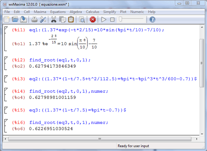
Task: Select output value 0.62794173846349
Action: pyautogui.click(x=53, y=66)
